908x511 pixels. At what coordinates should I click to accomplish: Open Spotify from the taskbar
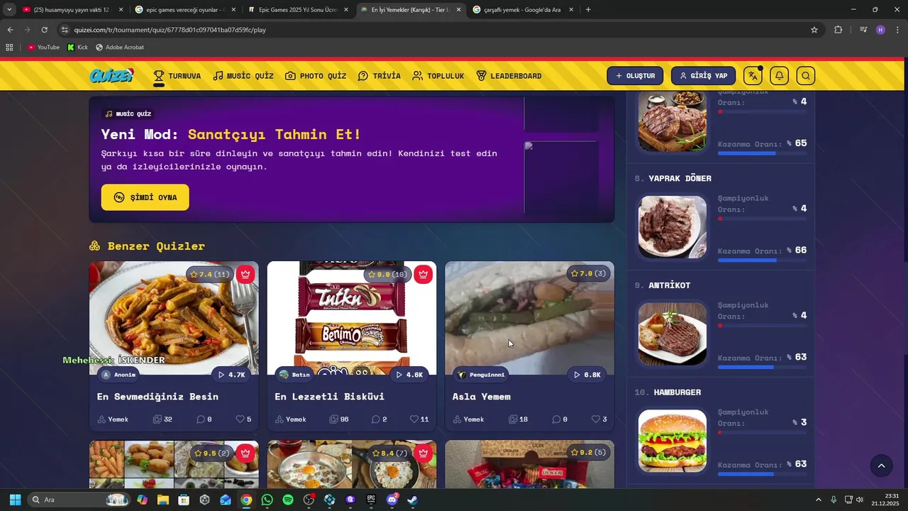pyautogui.click(x=288, y=500)
